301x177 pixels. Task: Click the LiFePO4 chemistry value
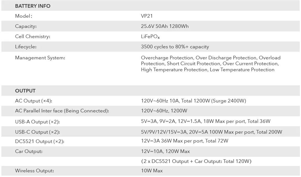pyautogui.click(x=150, y=37)
